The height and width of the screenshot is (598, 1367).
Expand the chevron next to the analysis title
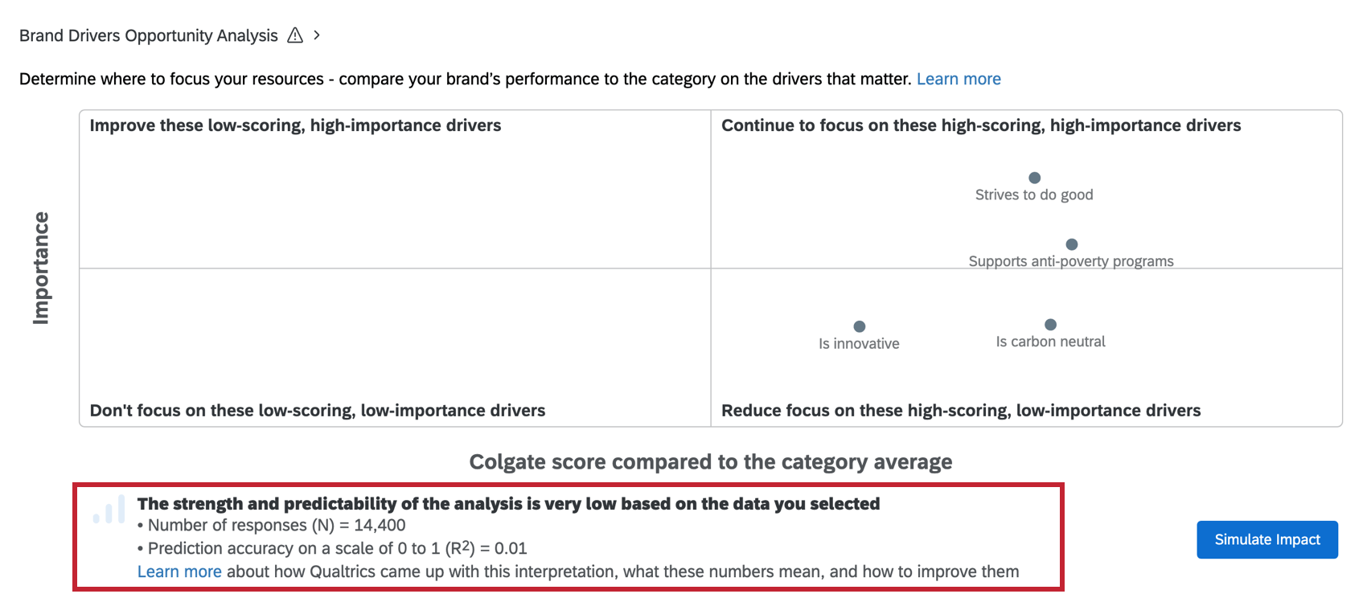[x=317, y=35]
